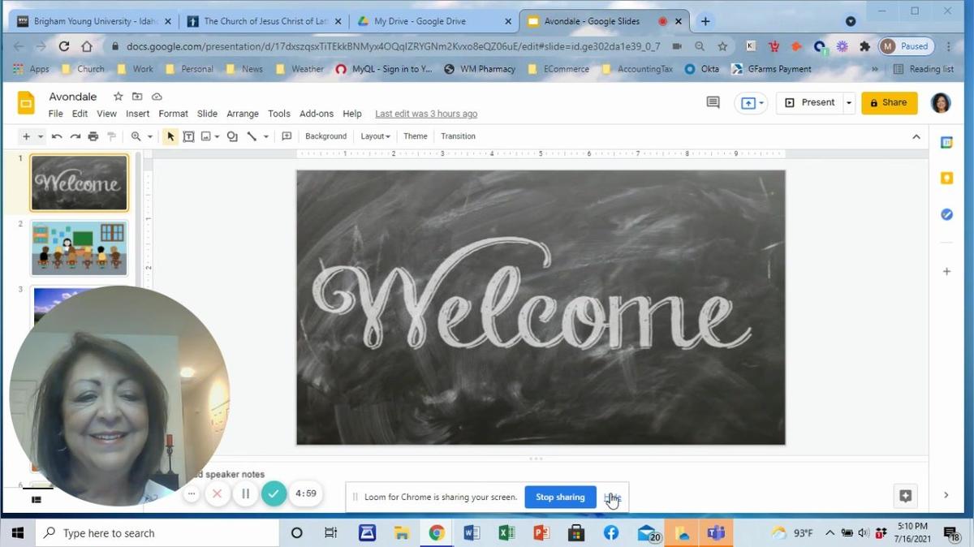
Task: Click the yellow Share button
Action: [x=889, y=103]
